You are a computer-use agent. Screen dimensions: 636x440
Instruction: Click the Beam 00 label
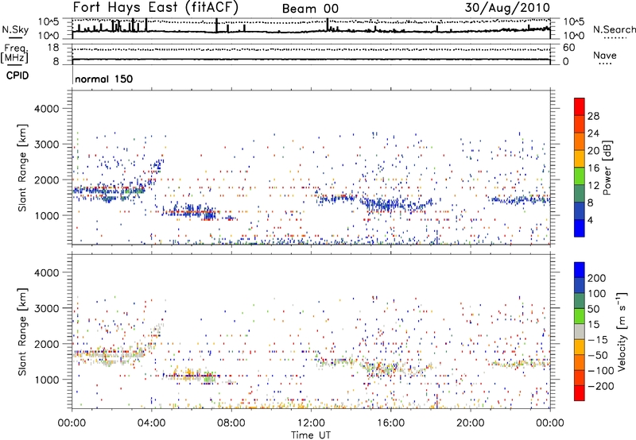click(x=310, y=9)
